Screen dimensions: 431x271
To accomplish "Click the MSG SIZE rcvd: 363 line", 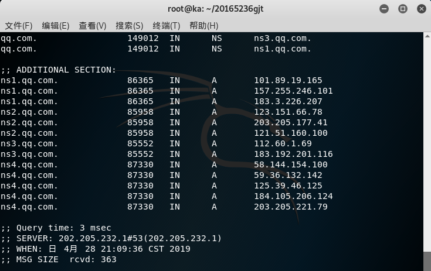I will [x=58, y=259].
